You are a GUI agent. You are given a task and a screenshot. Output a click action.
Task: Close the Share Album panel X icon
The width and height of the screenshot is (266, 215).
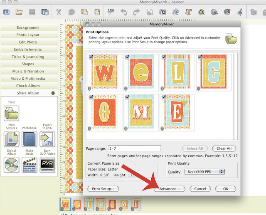click(x=53, y=93)
